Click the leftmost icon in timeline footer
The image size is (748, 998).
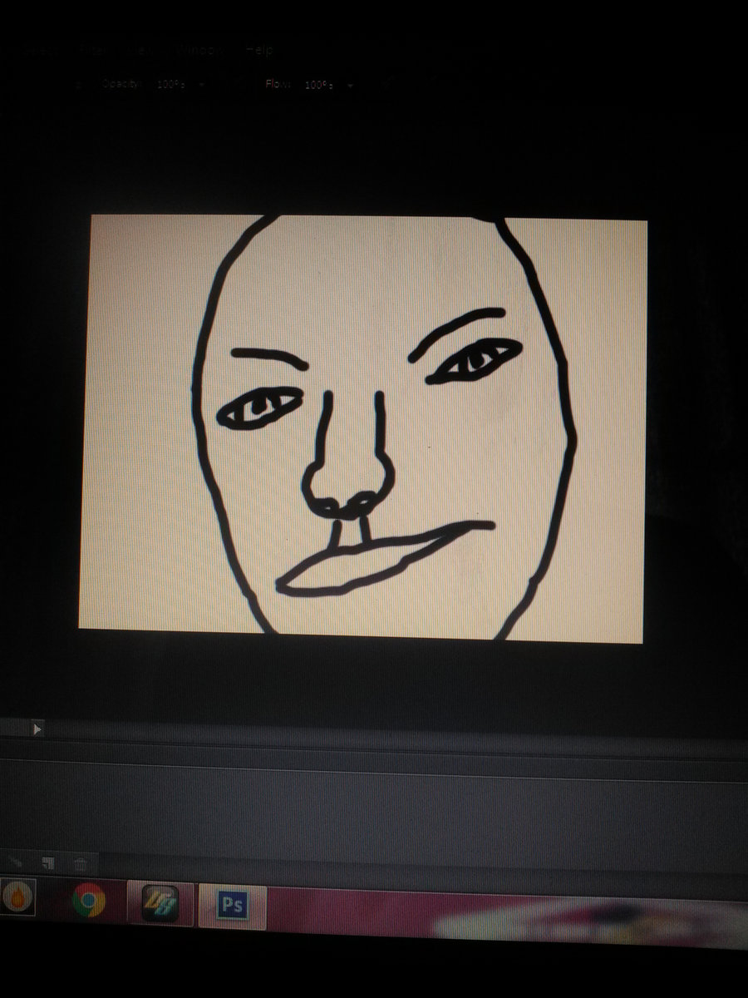tap(16, 863)
